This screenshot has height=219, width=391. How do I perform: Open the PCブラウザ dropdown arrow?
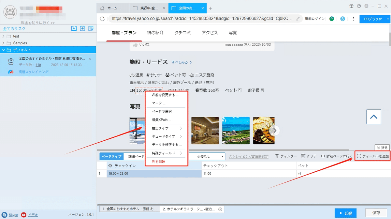coord(388,19)
